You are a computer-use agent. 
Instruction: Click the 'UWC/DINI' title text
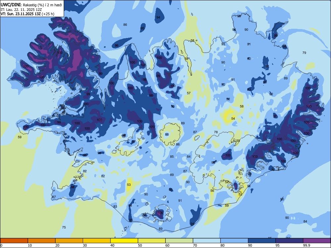tap(11, 5)
